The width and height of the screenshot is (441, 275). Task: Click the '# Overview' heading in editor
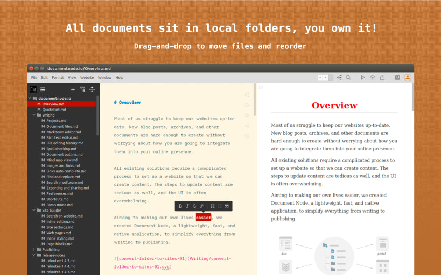click(127, 103)
